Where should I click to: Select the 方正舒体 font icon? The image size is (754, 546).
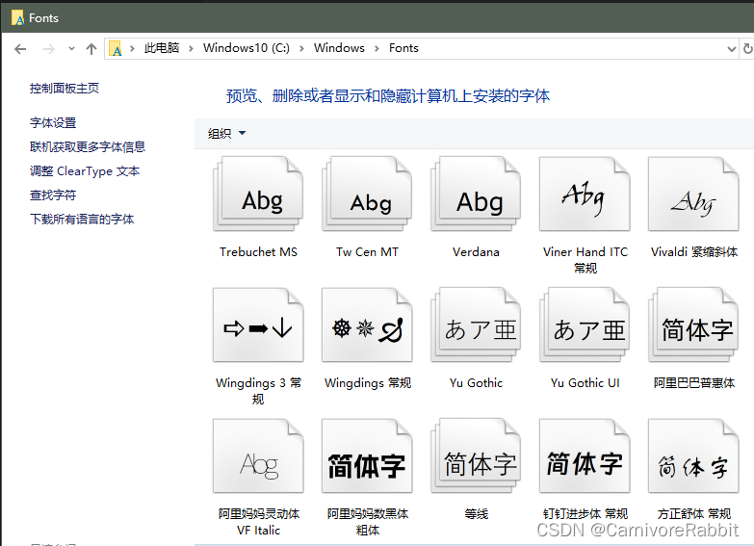tap(693, 455)
